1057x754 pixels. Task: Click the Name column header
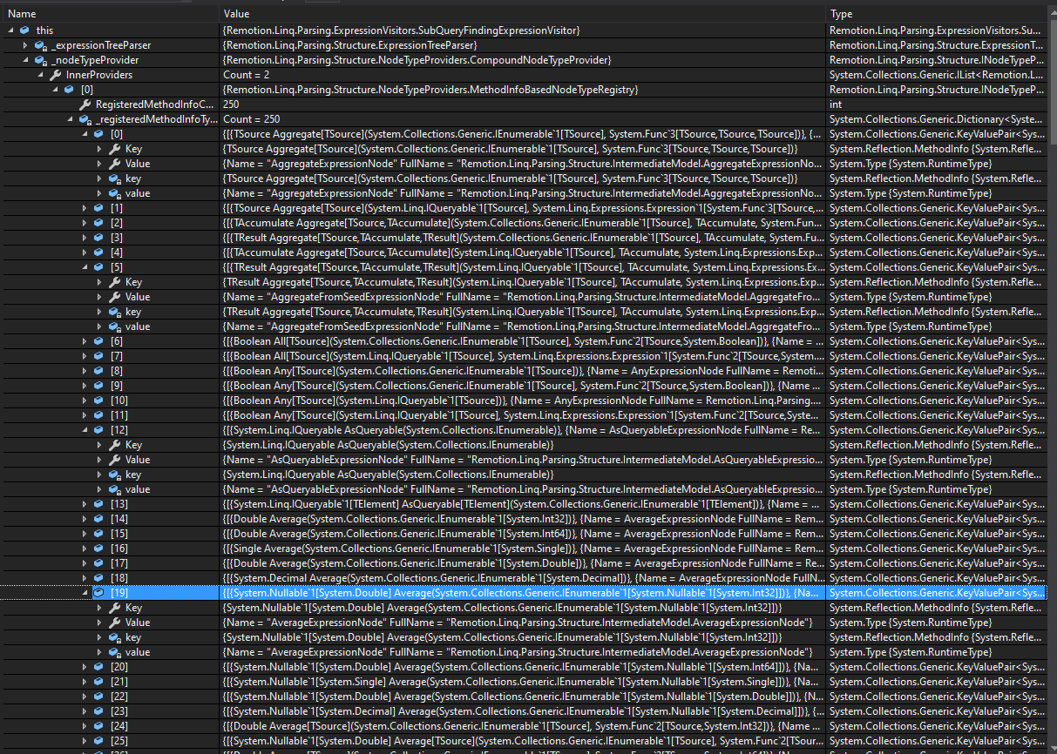21,13
